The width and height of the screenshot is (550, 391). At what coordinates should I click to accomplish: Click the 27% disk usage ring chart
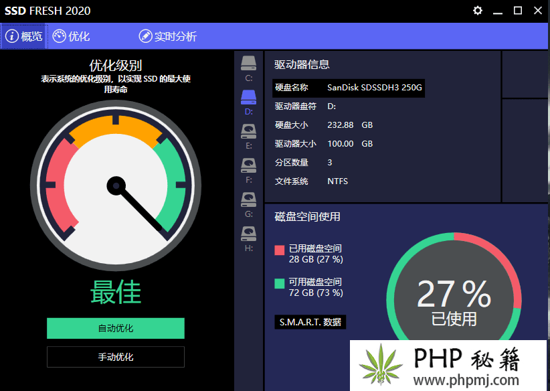[454, 286]
